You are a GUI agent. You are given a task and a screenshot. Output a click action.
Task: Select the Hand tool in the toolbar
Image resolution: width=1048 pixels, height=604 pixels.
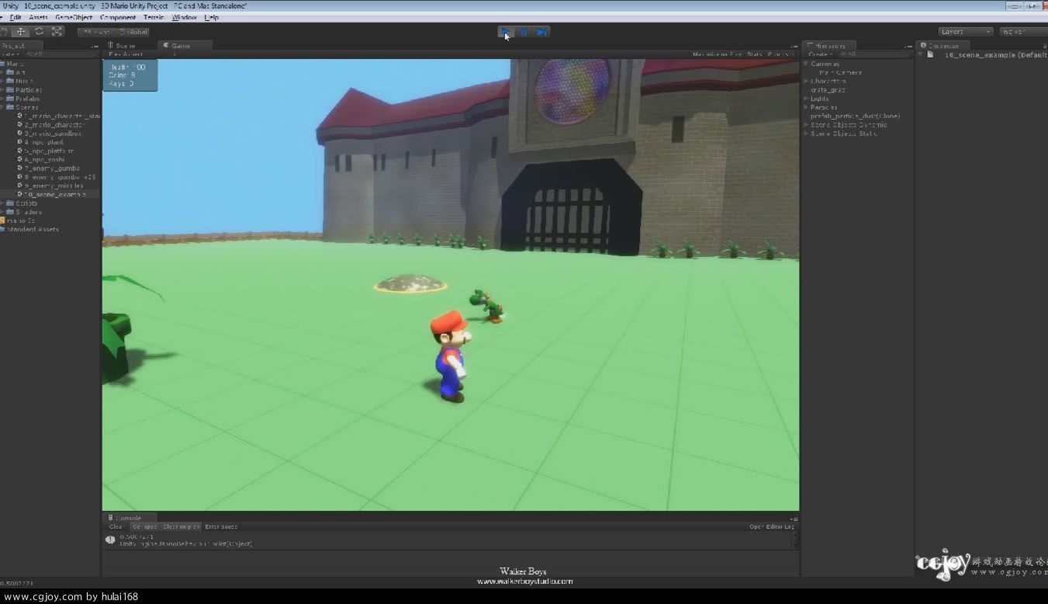click(x=4, y=32)
